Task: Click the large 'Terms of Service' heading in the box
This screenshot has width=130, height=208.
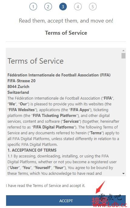Action: point(36,61)
